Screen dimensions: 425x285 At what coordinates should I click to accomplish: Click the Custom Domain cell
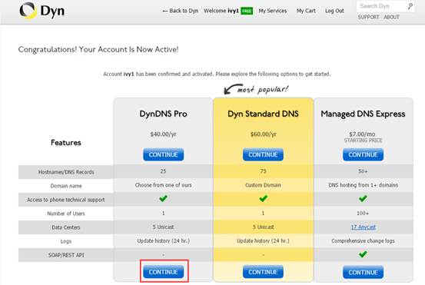pos(263,185)
